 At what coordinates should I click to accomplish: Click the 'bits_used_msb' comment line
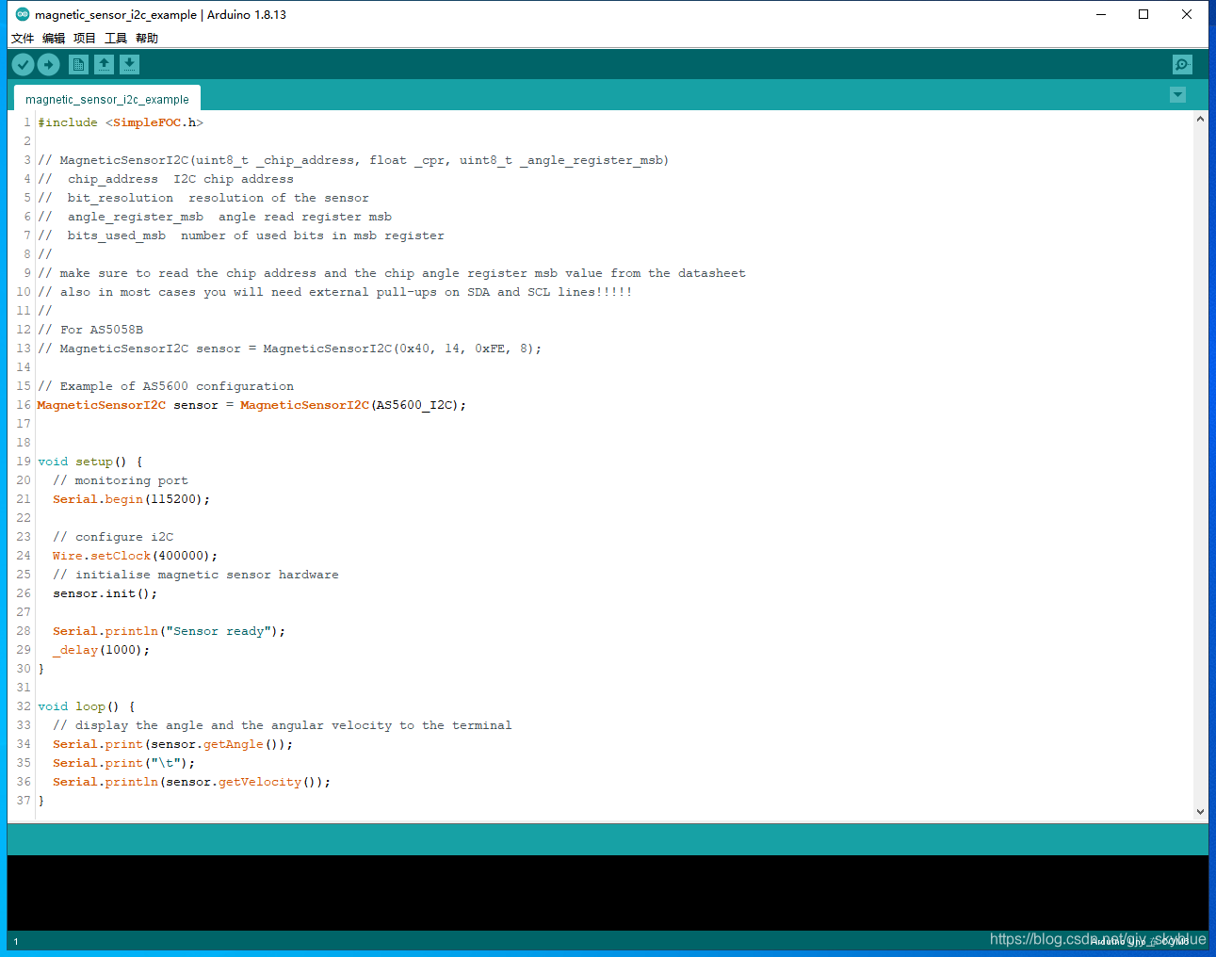click(x=241, y=235)
